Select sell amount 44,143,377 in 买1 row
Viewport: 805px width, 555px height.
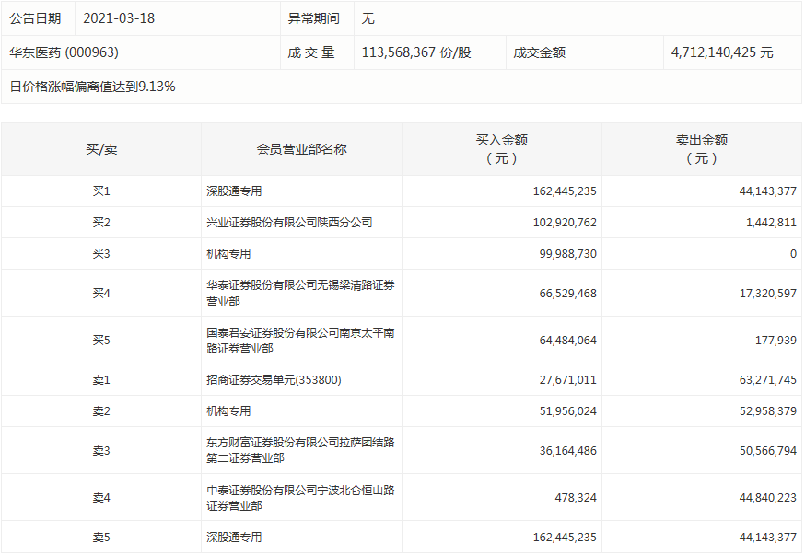coord(768,191)
